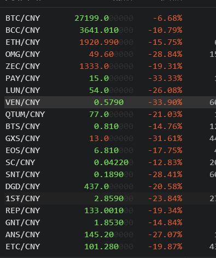Image resolution: width=216 pixels, height=258 pixels.
Task: Click the REP/CNY price 133.0010
Action: pyautogui.click(x=104, y=210)
